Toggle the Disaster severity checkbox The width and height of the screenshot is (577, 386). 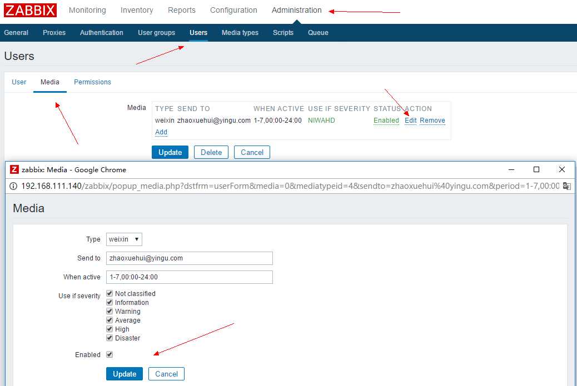pos(110,338)
